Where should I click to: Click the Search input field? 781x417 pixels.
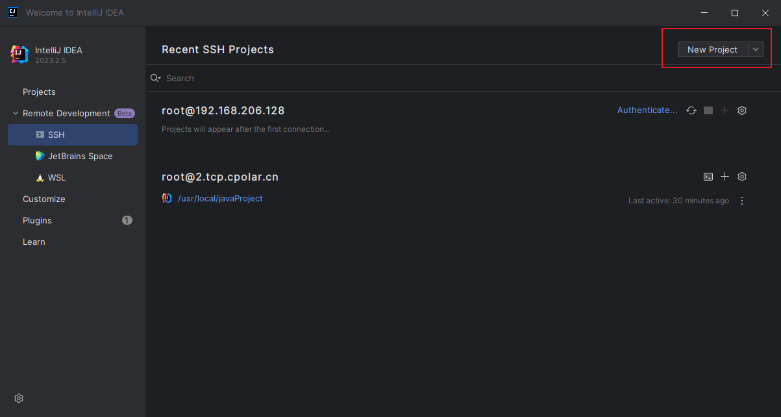point(463,78)
